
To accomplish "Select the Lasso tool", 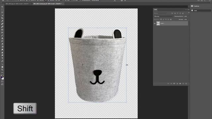I will tap(2, 13).
